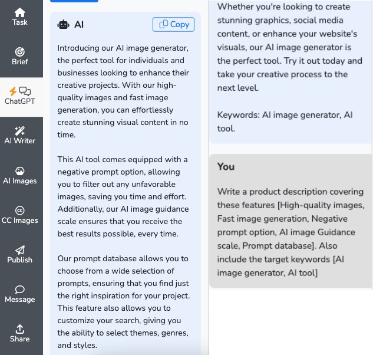Click the AI heading label
373x355 pixels.
point(79,25)
